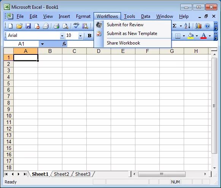Image resolution: width=221 pixels, height=188 pixels.
Task: Open the File menu
Action: tap(20, 16)
